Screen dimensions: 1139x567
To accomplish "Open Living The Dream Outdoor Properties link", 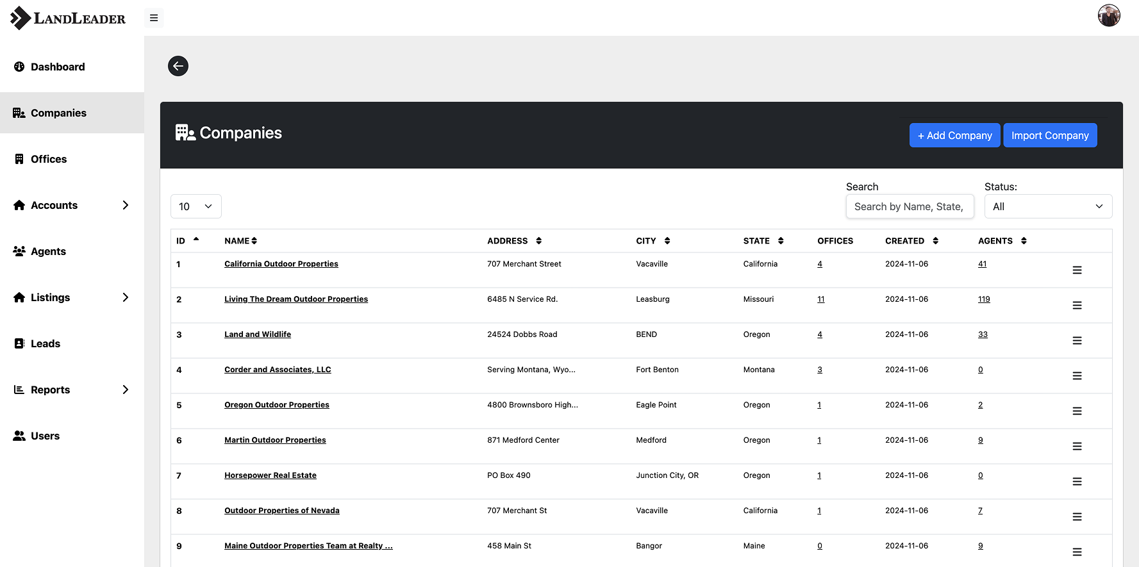I will 296,299.
